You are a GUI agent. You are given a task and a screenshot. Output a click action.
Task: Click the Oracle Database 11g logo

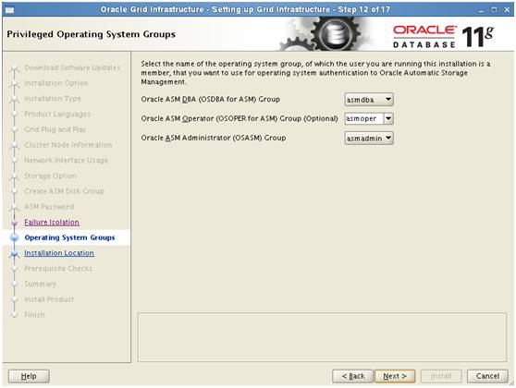[x=443, y=36]
